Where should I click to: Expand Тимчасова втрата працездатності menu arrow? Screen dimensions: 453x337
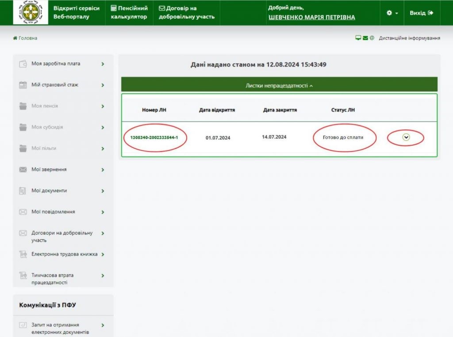[103, 276]
